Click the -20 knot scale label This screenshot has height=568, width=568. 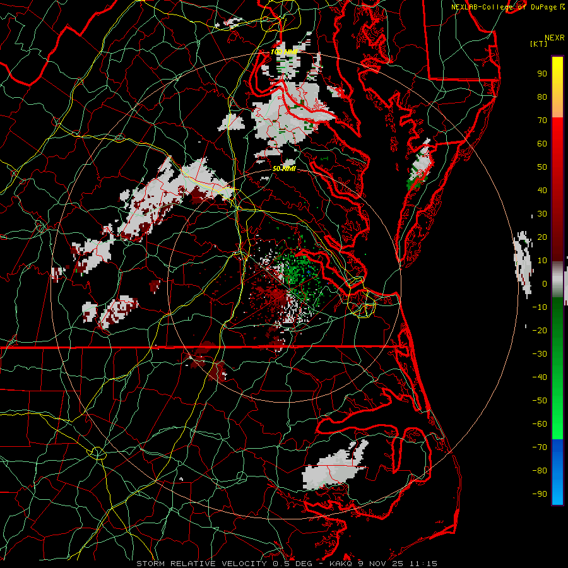[540, 331]
